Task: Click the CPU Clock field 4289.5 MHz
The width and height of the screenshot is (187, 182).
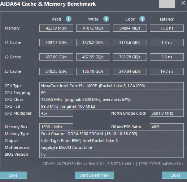Action: tap(112, 99)
